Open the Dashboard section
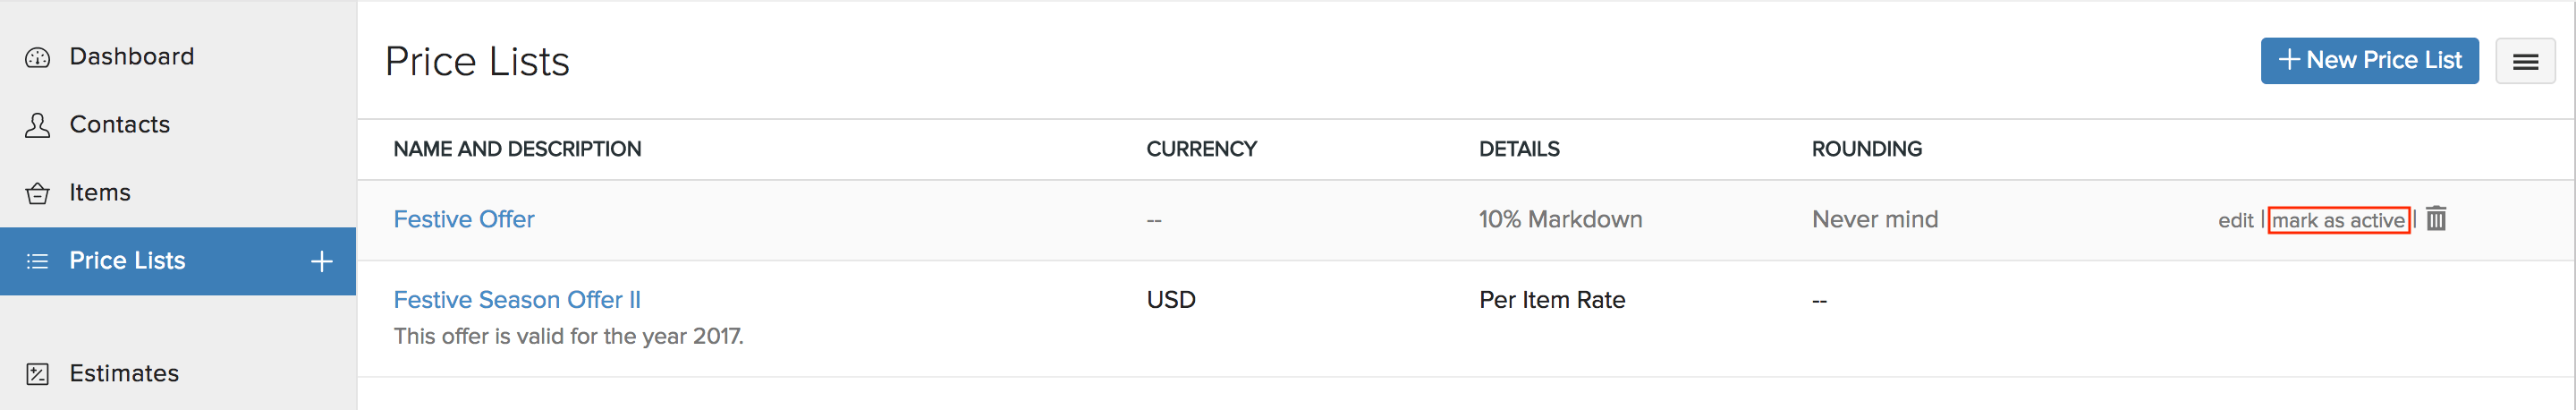 131,57
